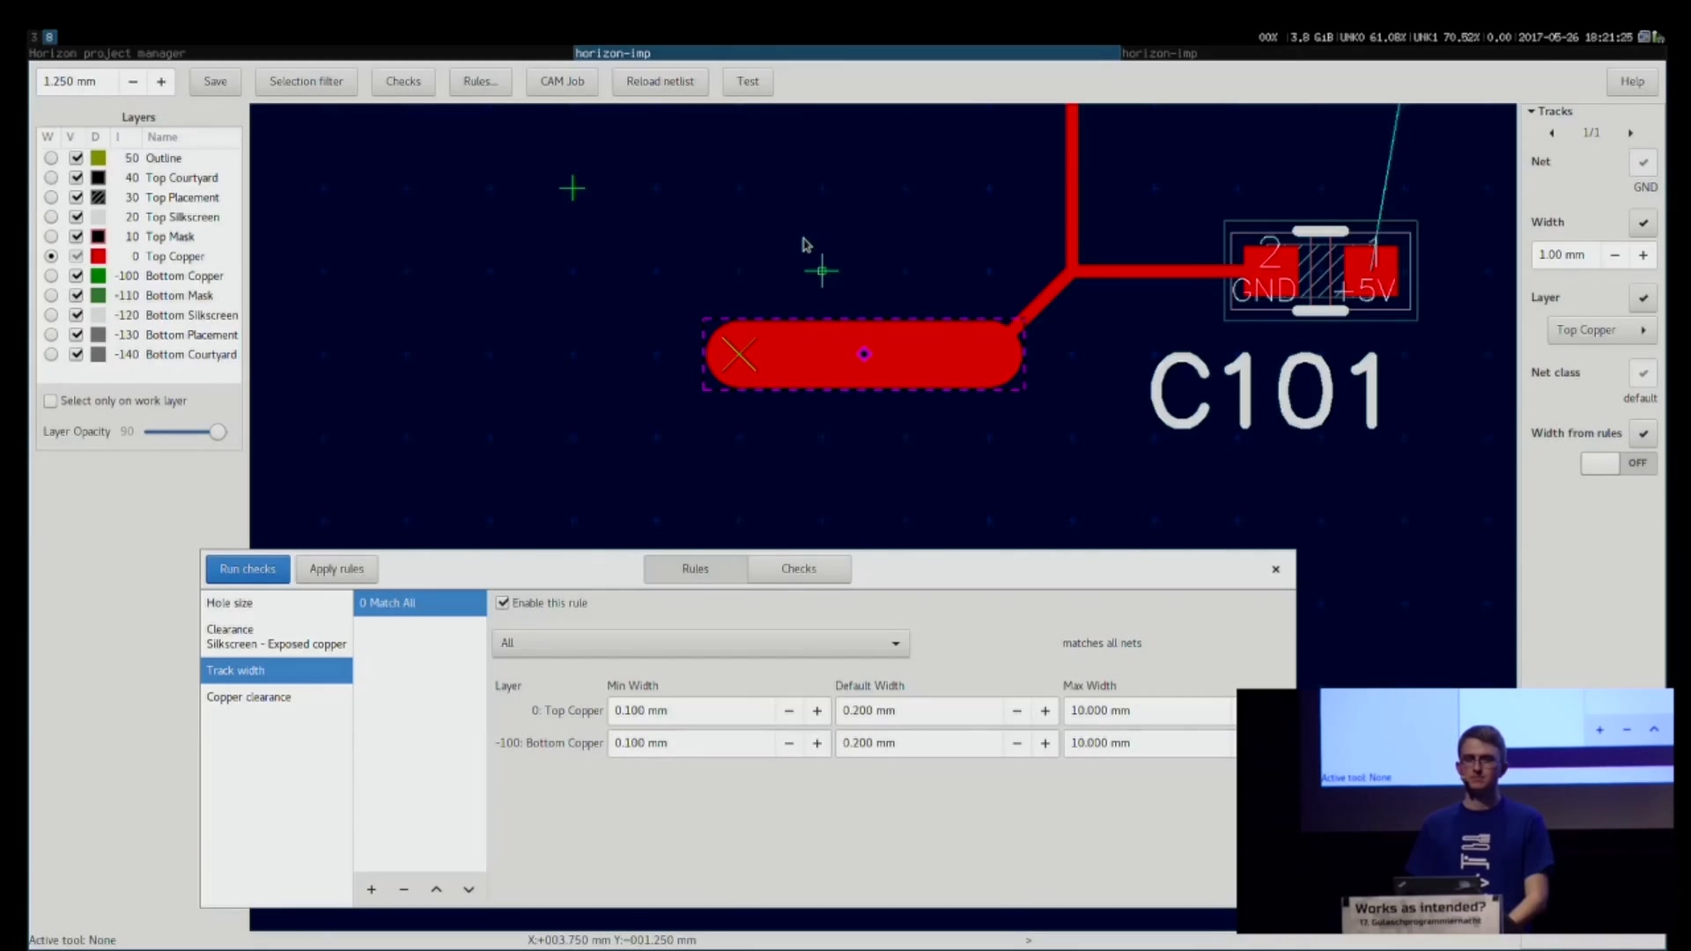Collapse the Tracks properties section
The height and width of the screenshot is (951, 1691).
pos(1532,112)
